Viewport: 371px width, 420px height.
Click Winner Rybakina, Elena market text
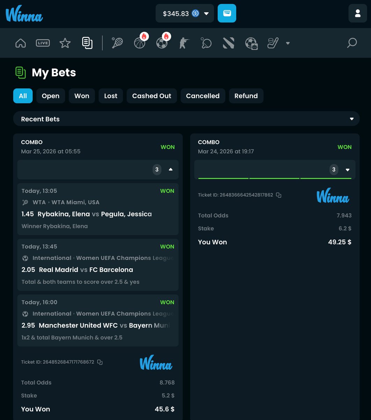(x=54, y=226)
